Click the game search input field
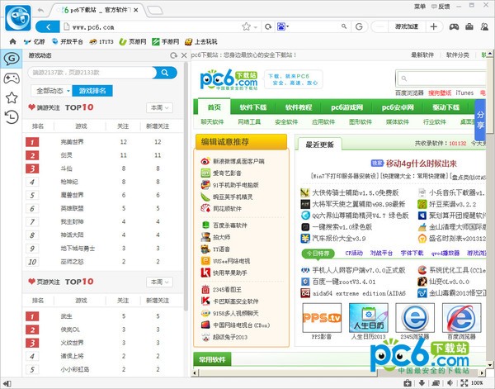This screenshot has height=389, width=495. (89, 73)
